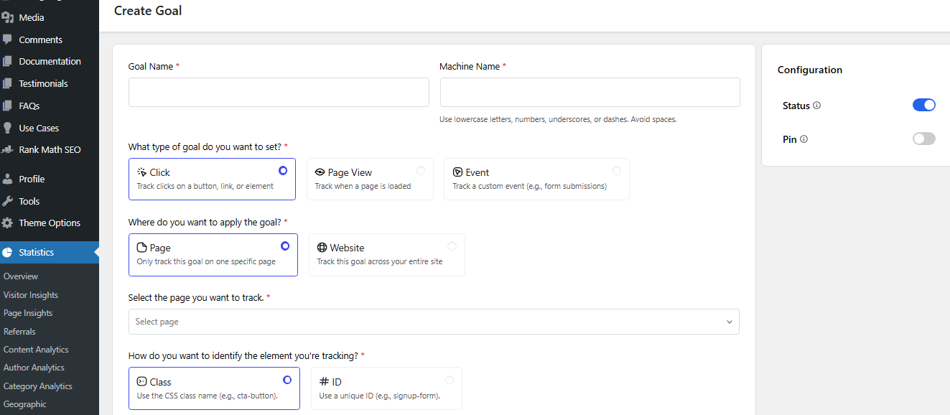Open the Select page dropdown
This screenshot has height=415, width=950.
coord(433,322)
